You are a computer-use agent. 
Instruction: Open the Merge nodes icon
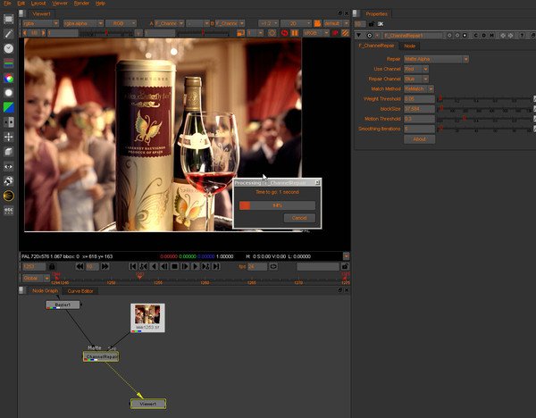tap(9, 122)
